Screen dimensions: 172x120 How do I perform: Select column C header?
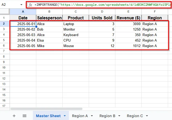click(x=76, y=12)
